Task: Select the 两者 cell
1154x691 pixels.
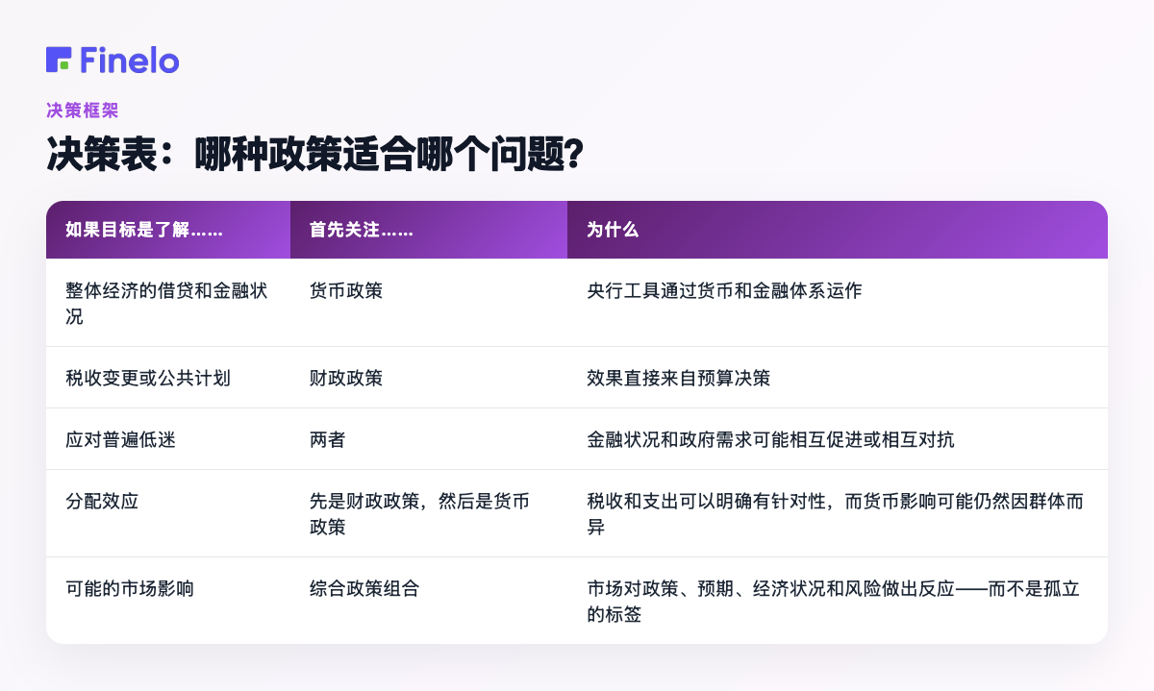Action: point(429,439)
